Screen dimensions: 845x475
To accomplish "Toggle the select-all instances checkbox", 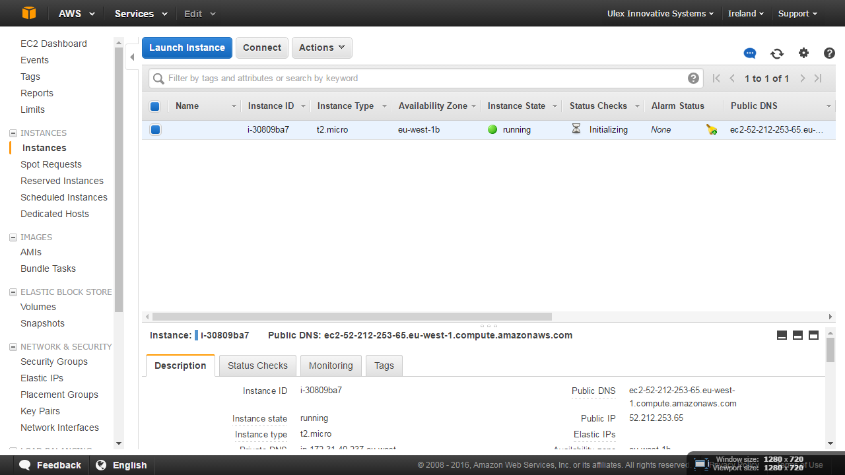I will pyautogui.click(x=155, y=106).
